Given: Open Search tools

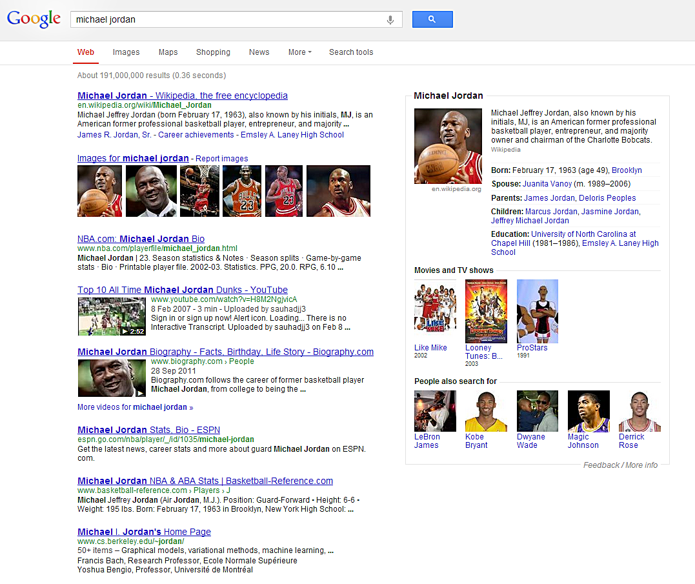Looking at the screenshot, I should click(x=351, y=52).
